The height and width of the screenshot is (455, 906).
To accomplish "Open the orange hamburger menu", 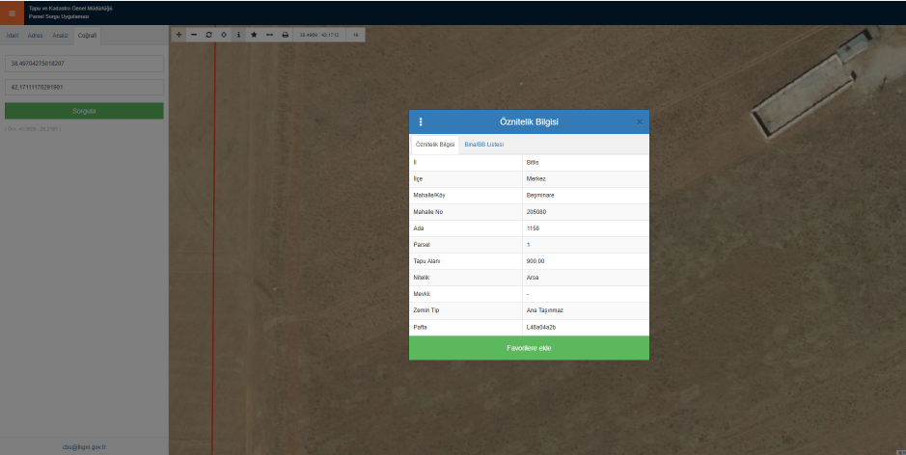I will (12, 13).
